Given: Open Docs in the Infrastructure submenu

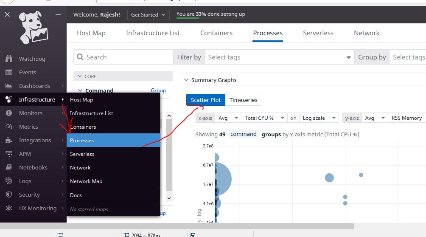Looking at the screenshot, I should pos(76,195).
